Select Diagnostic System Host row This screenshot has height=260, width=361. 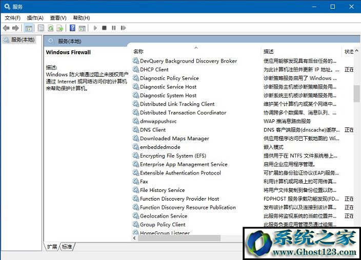[168, 95]
